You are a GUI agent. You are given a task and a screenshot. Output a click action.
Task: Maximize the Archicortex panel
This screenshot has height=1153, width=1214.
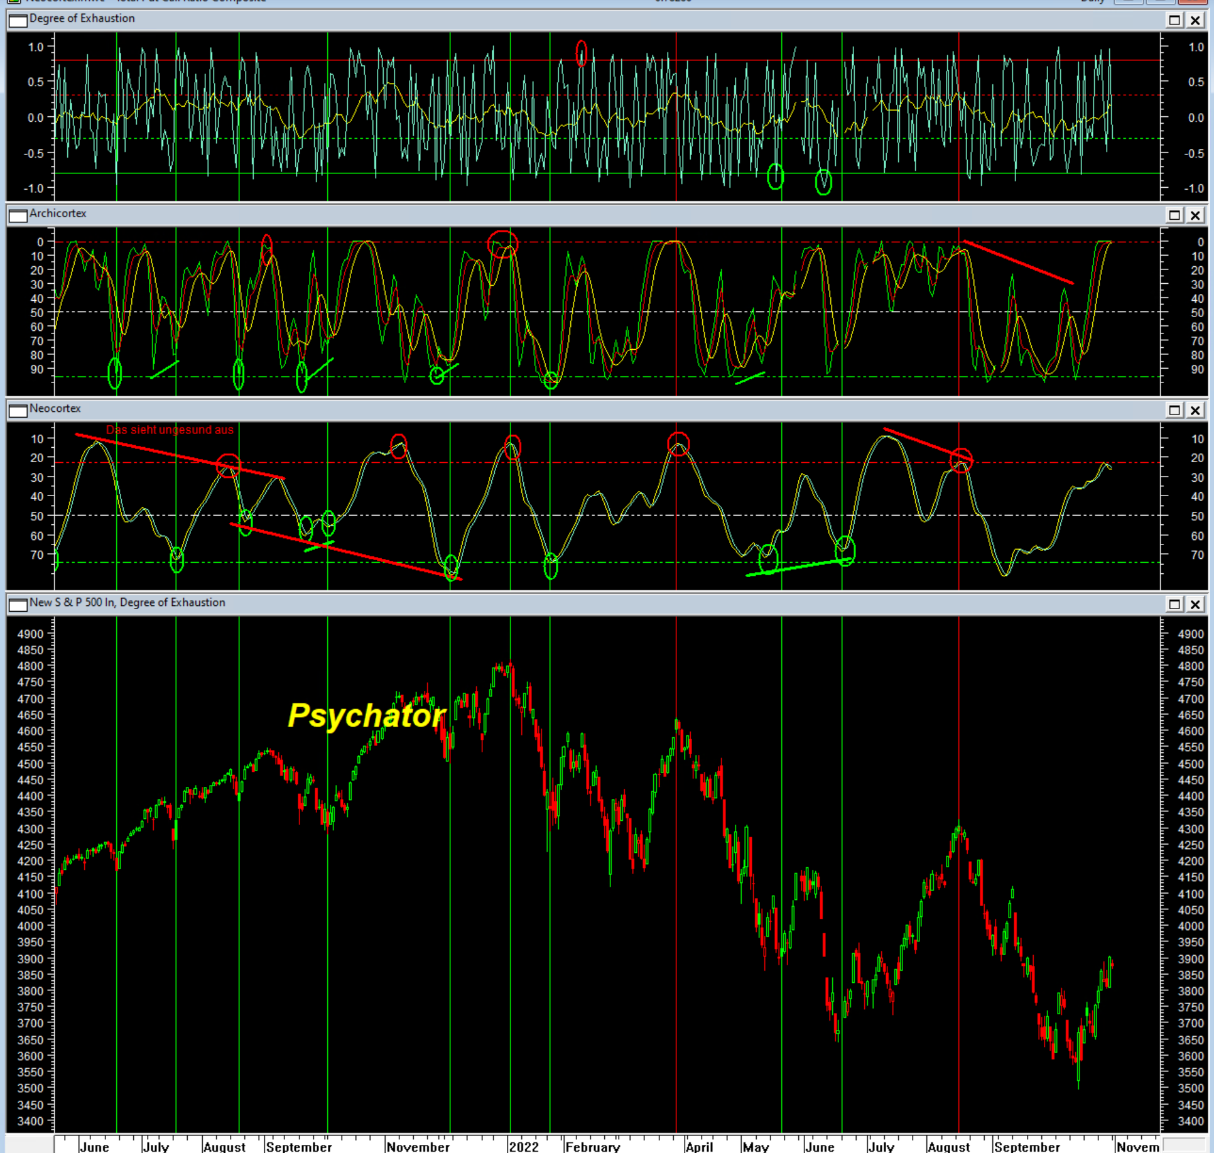point(1174,215)
